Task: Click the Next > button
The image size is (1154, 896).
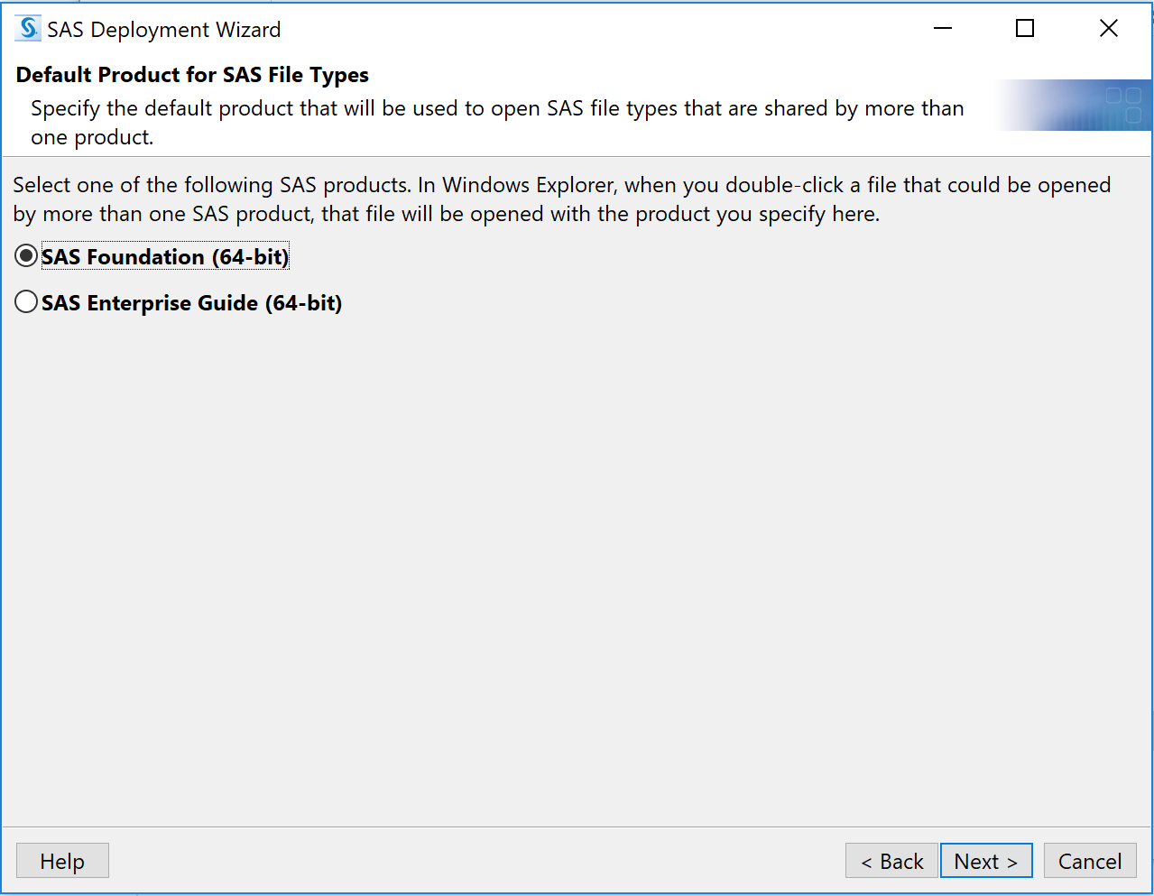Action: tap(986, 861)
